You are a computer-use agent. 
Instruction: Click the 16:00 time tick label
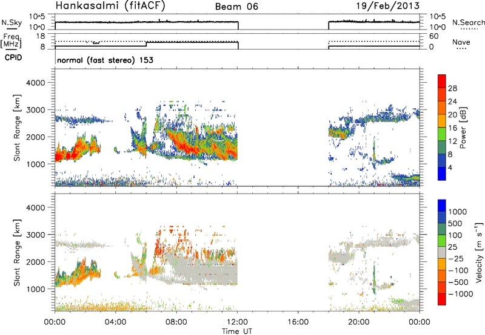click(x=298, y=322)
